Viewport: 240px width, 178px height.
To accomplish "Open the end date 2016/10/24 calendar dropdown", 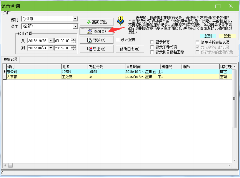I will tap(51, 48).
